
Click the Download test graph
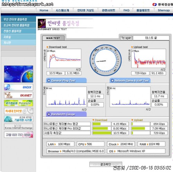64,58
